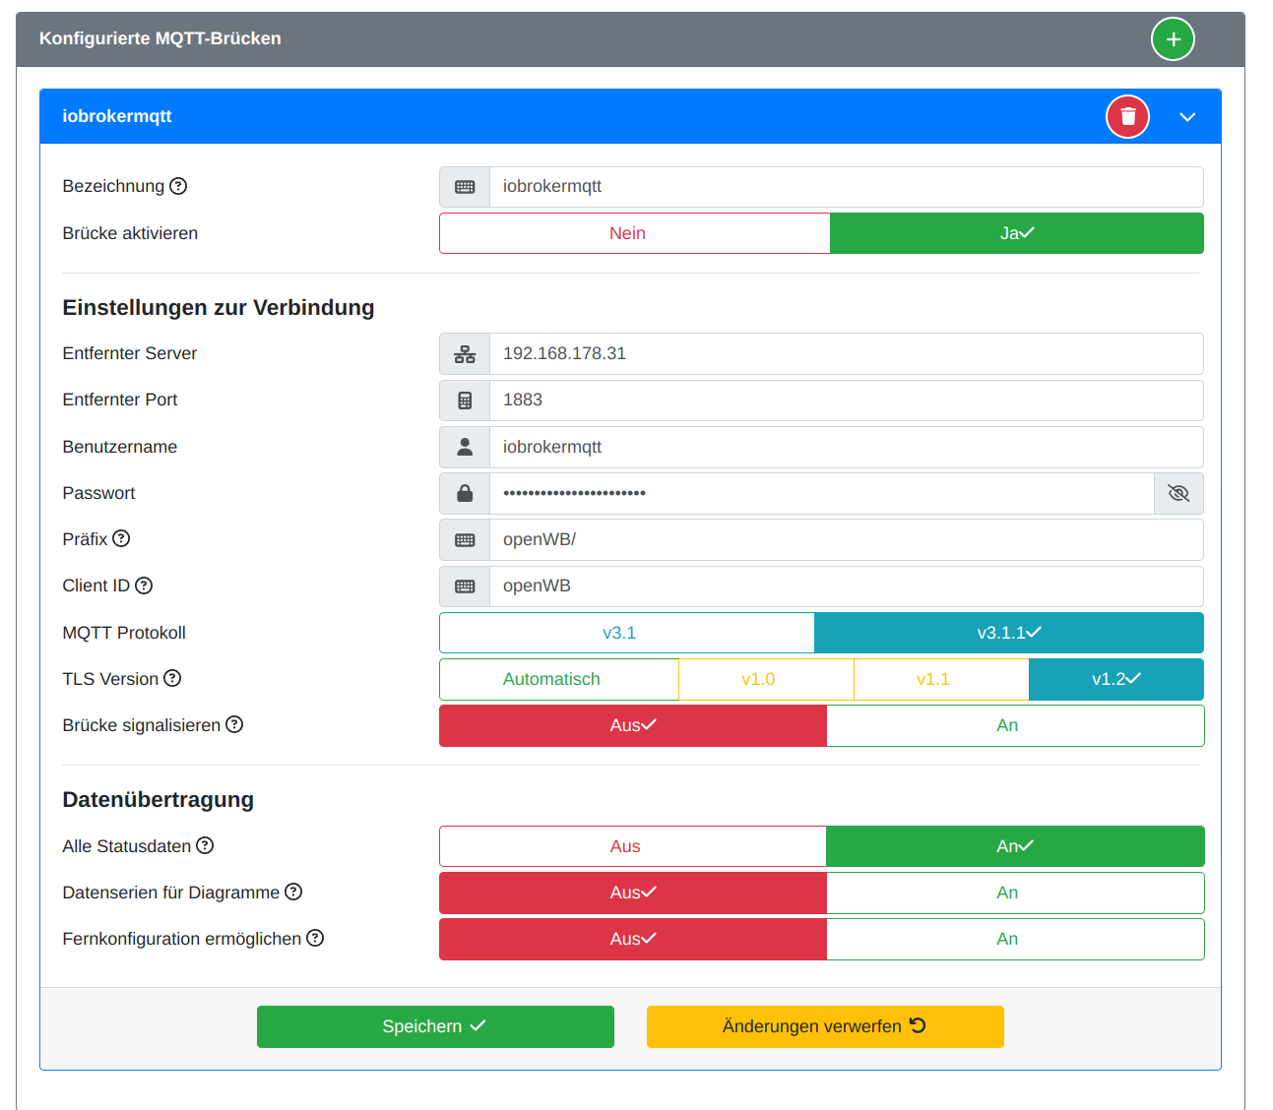Edit the Client ID field
Image resolution: width=1273 pixels, height=1110 pixels.
tap(847, 586)
